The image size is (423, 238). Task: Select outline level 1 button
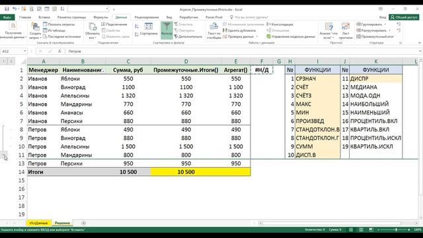coord(4,61)
